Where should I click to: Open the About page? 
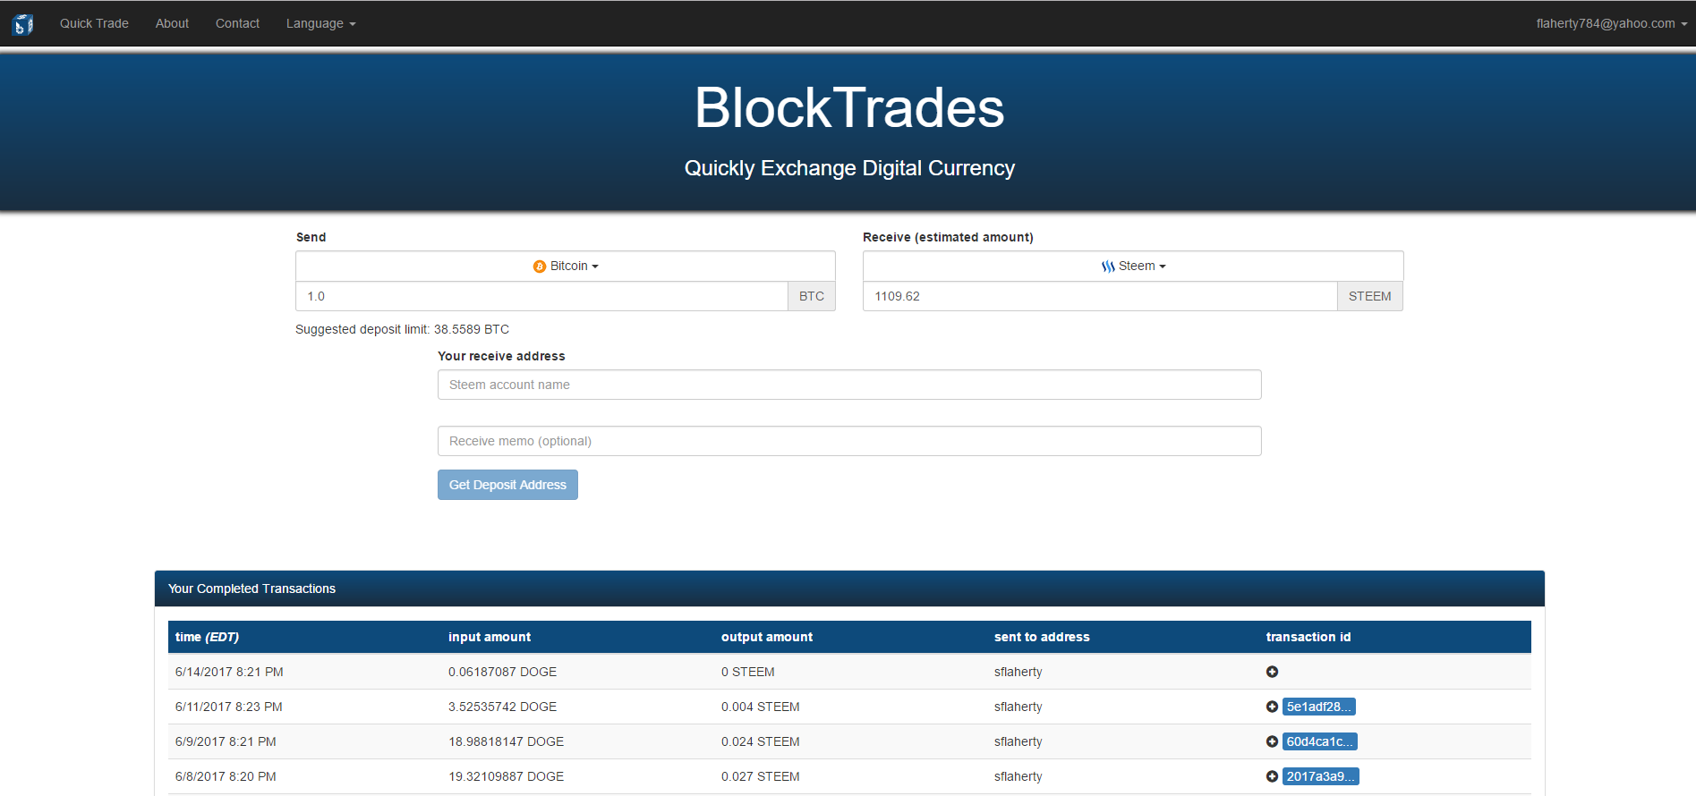172,23
